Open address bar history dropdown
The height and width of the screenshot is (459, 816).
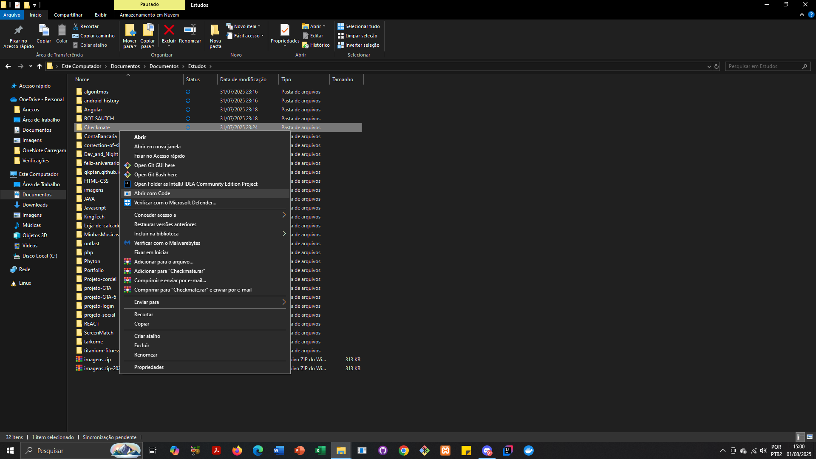point(709,66)
